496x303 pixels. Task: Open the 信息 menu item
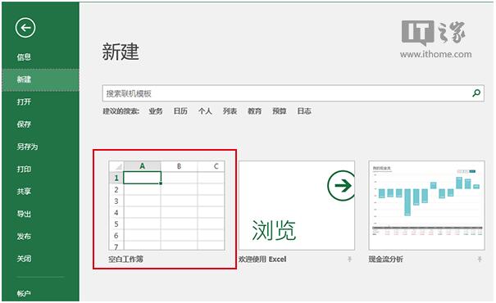point(24,57)
